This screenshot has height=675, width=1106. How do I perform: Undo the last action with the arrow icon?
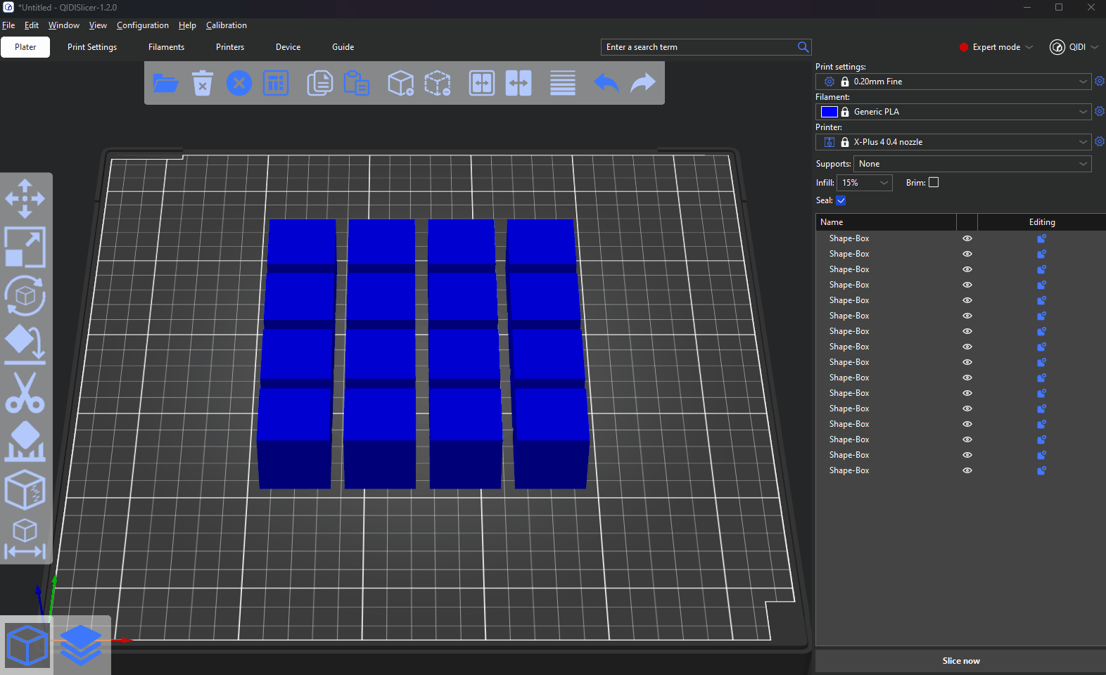coord(606,83)
